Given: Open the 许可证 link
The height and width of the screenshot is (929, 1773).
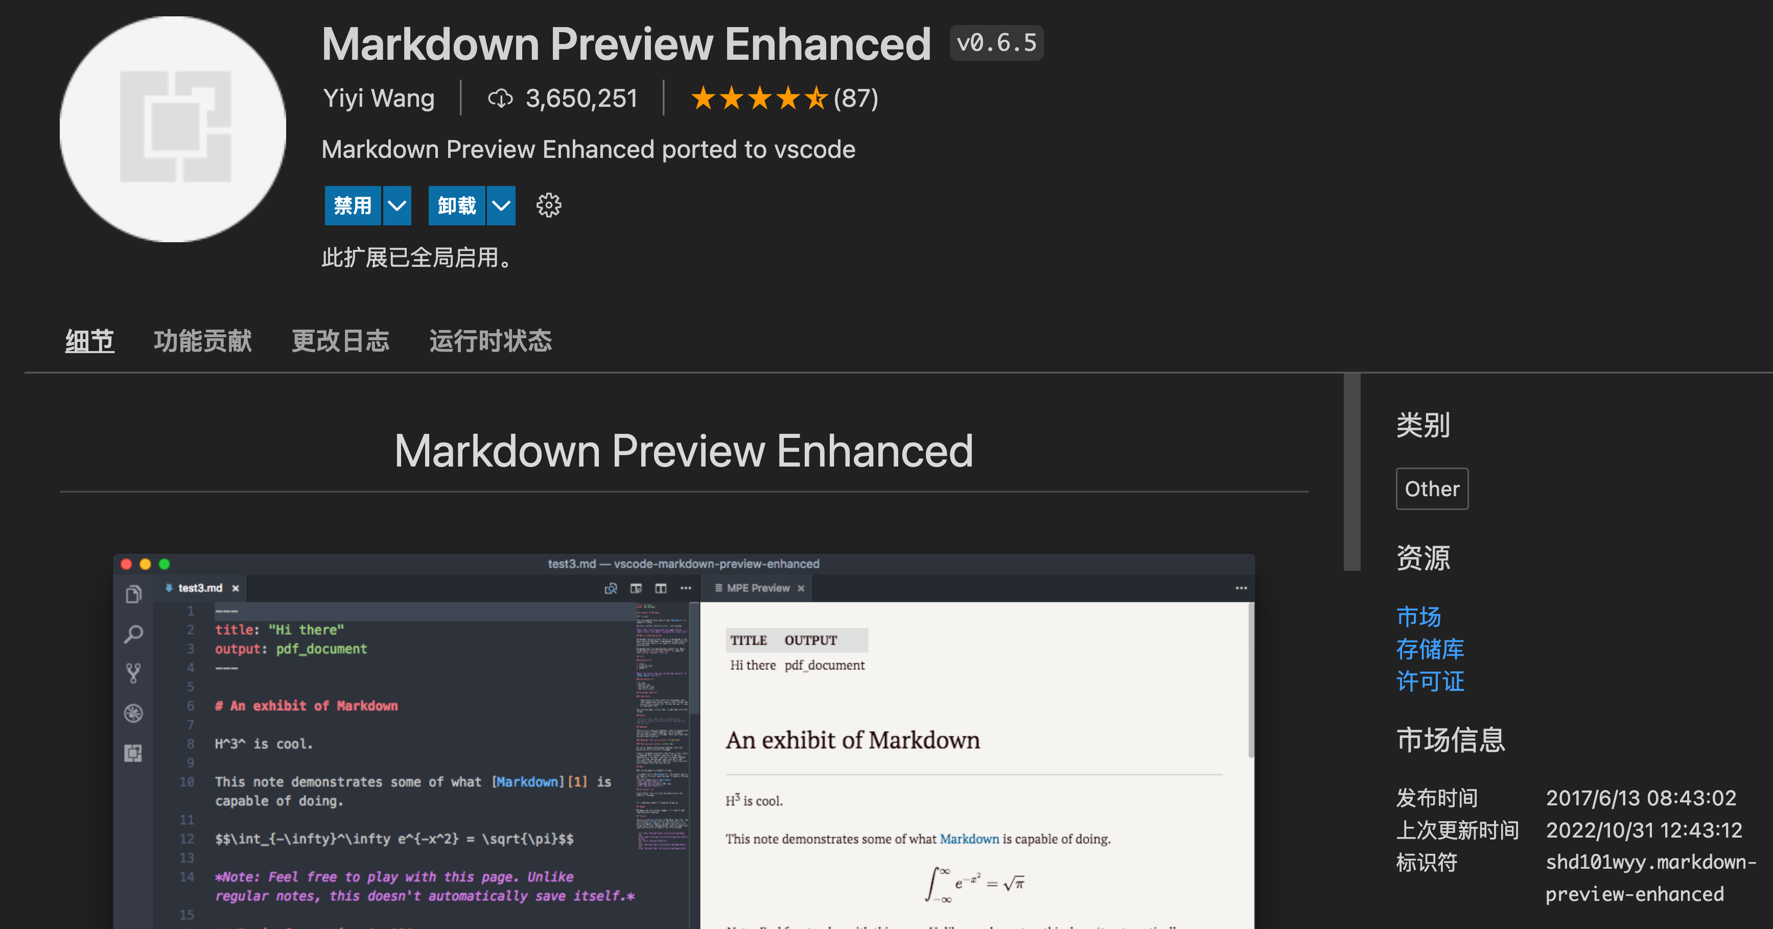Looking at the screenshot, I should [1430, 681].
